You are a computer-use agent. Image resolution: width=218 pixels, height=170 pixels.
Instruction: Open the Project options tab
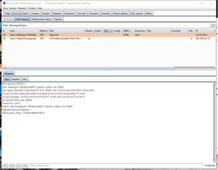click(x=120, y=13)
